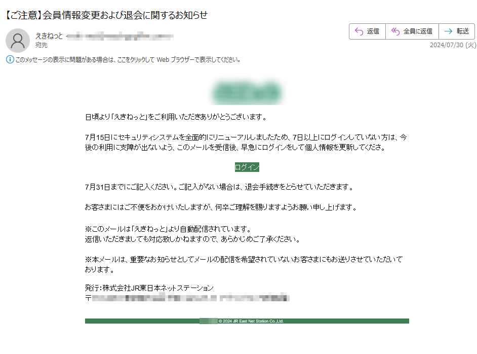Click the small logo in the green footer bar
Screen dimensions: 477x354
[x=209, y=321]
